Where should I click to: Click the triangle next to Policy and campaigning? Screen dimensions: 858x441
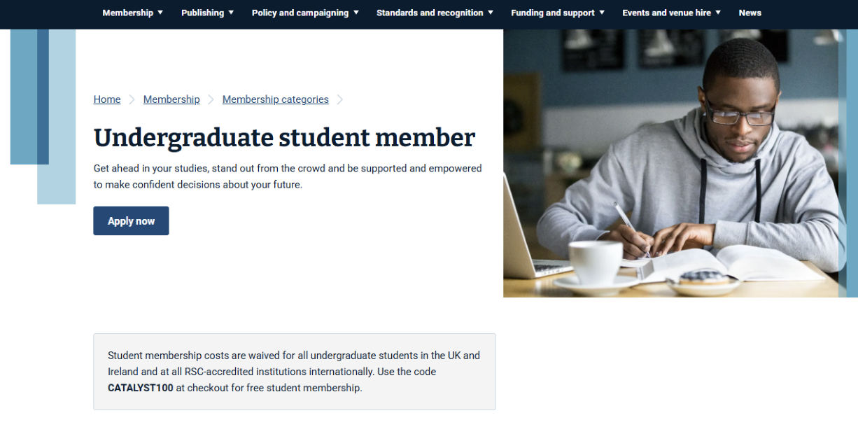click(x=356, y=13)
